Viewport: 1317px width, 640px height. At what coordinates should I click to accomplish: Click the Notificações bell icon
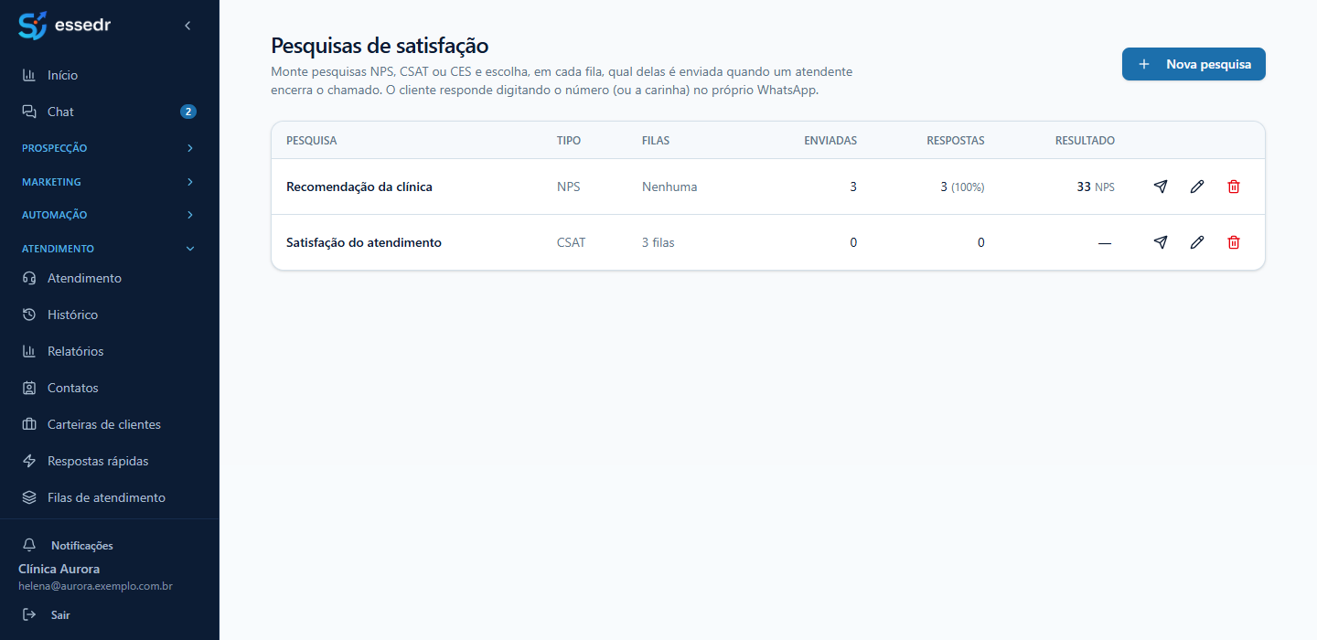click(29, 545)
